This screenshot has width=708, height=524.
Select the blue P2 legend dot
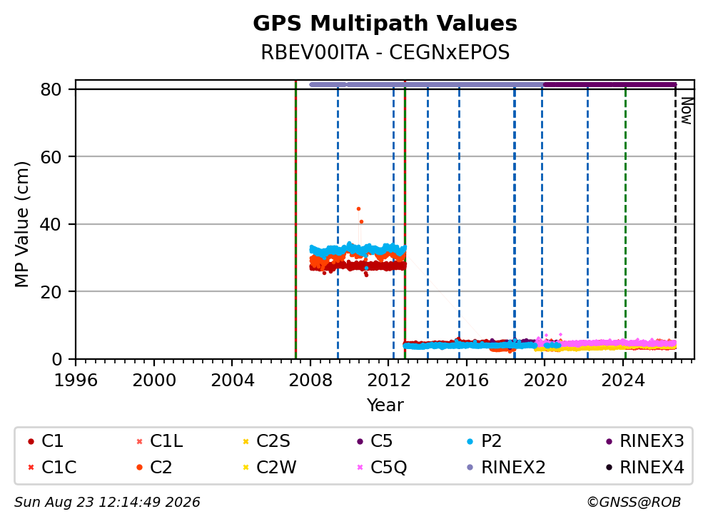[x=470, y=441]
